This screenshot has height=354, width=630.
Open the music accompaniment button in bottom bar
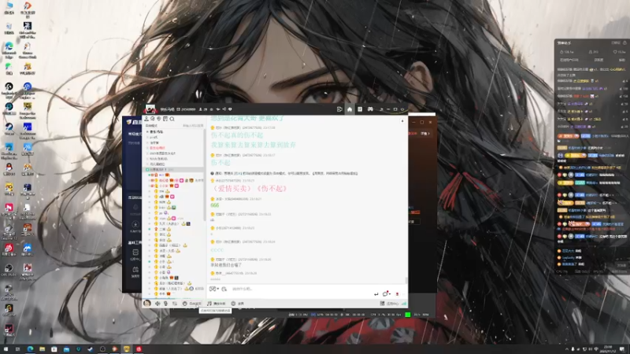216,304
